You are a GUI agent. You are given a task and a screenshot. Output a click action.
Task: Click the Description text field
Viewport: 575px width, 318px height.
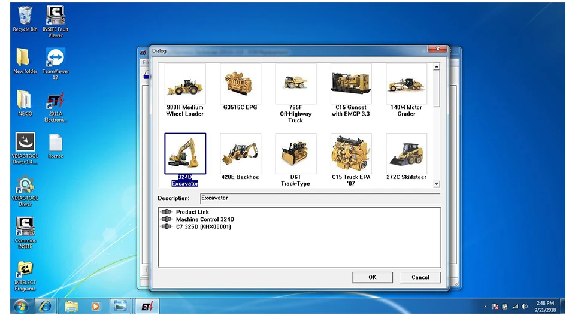click(320, 198)
